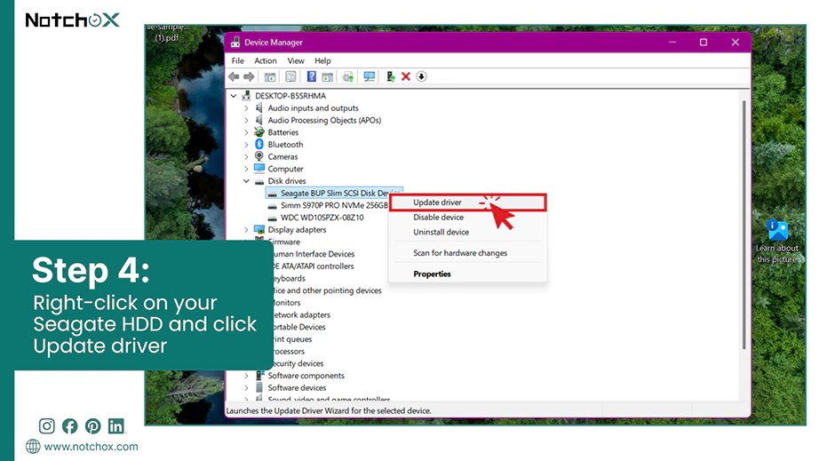
Task: Collapse the DESKTOP-B5SRHMA root node
Action: point(234,96)
